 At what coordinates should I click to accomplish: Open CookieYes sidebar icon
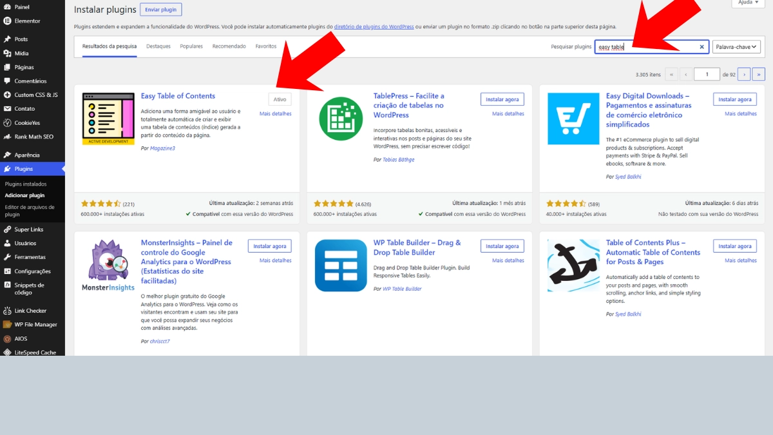[7, 122]
